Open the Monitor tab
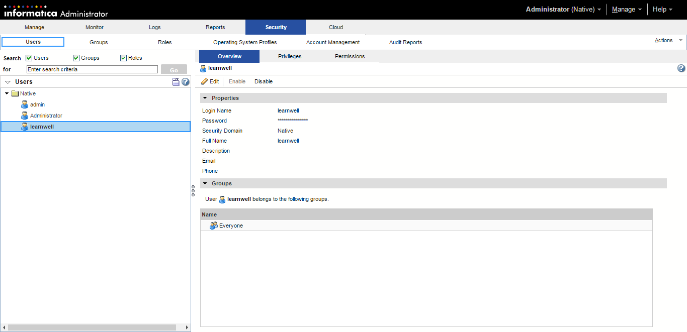Screen dimensions: 687x332 tap(94, 27)
